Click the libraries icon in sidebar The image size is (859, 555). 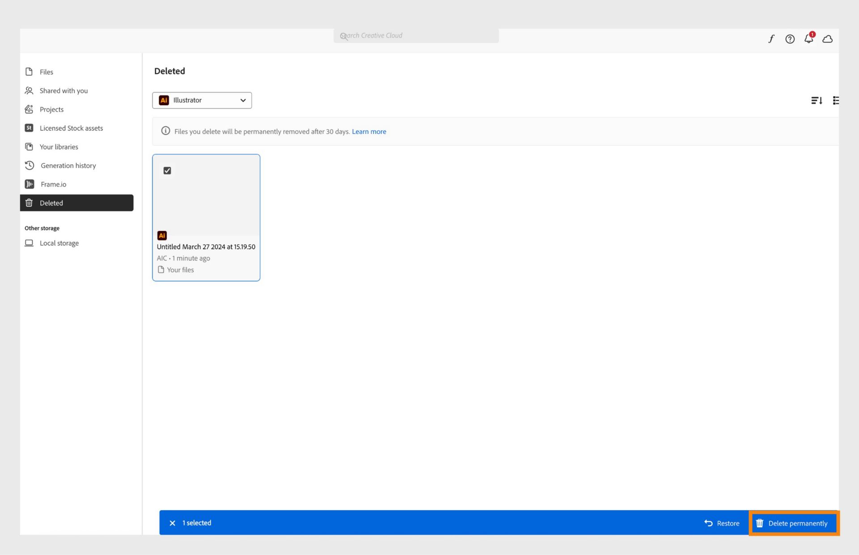point(29,147)
